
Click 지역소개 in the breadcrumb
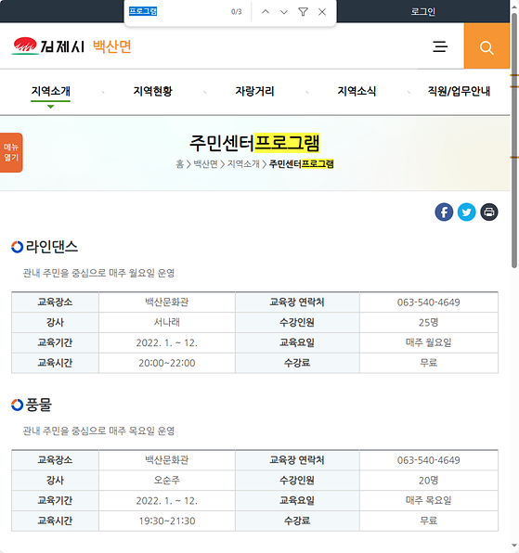pos(243,164)
